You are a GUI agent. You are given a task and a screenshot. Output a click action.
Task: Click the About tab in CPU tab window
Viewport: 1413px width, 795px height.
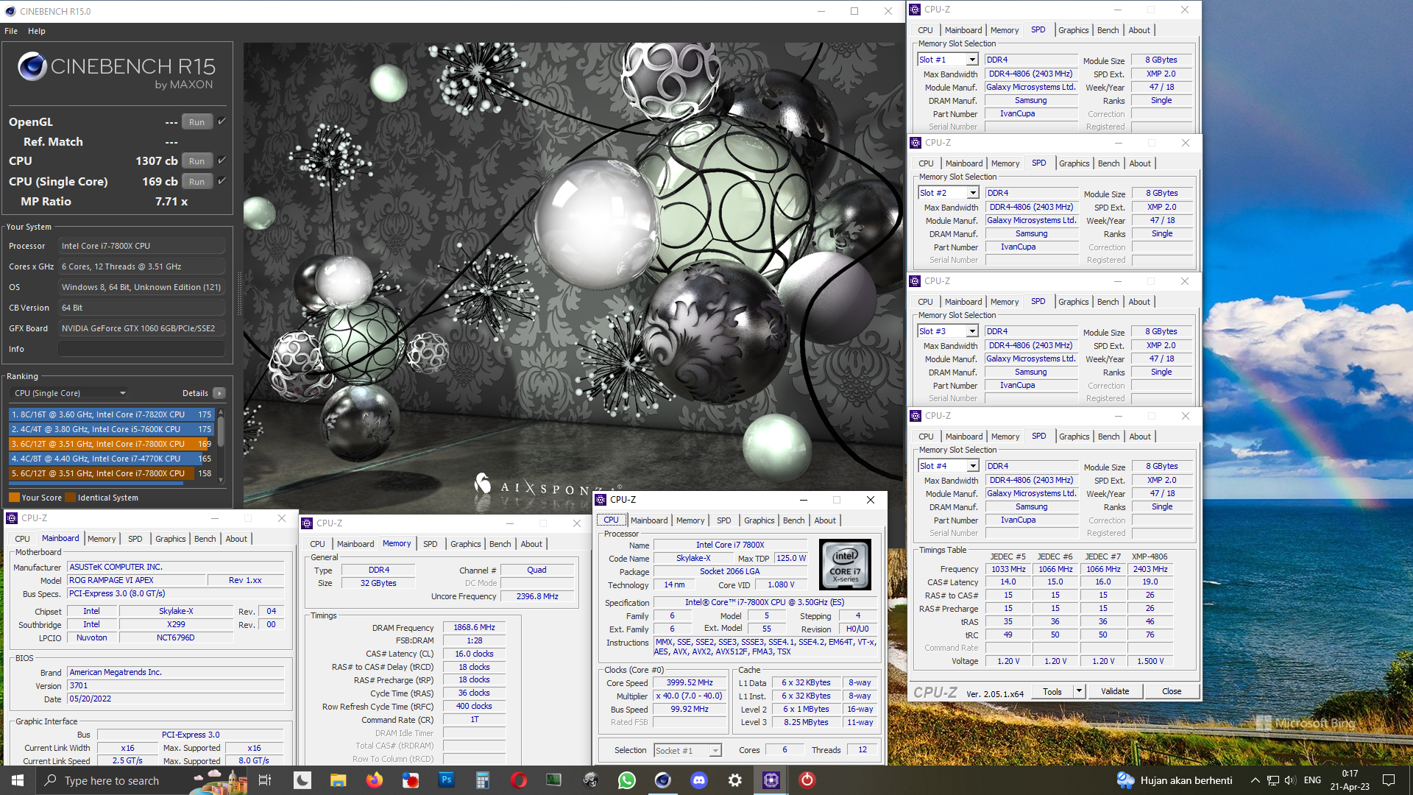[x=825, y=520]
